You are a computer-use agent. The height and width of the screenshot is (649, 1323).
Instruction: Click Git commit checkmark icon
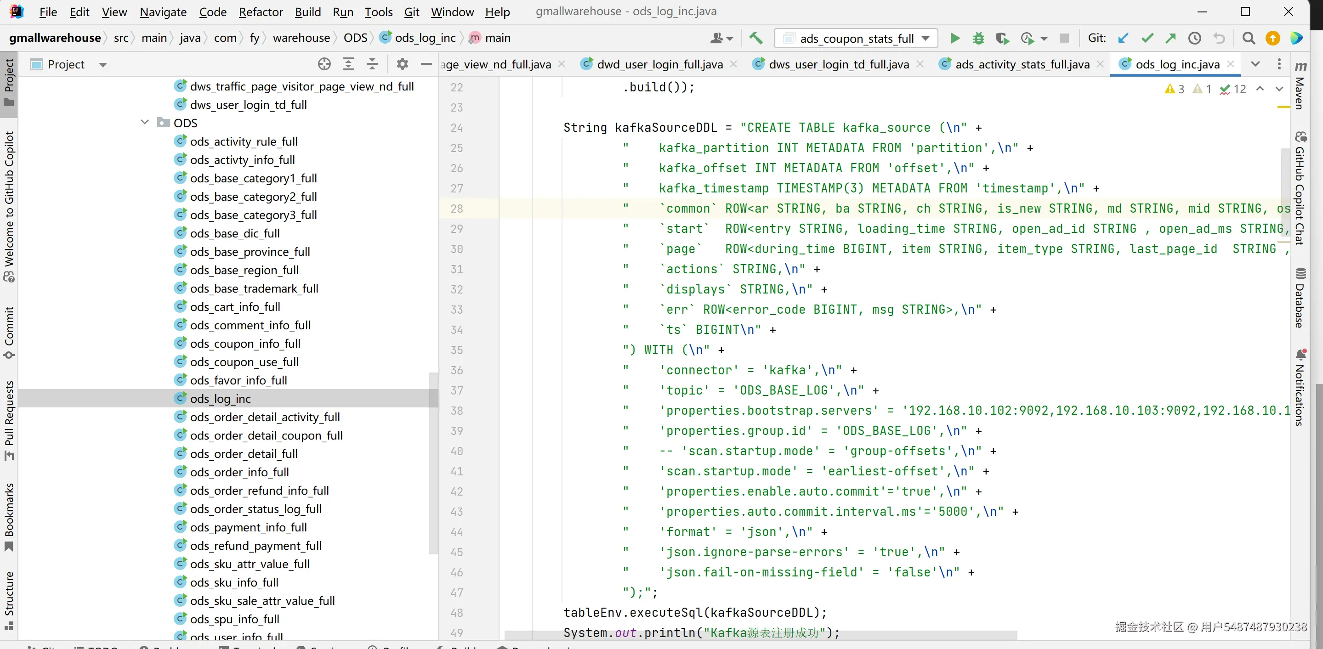[x=1147, y=38]
